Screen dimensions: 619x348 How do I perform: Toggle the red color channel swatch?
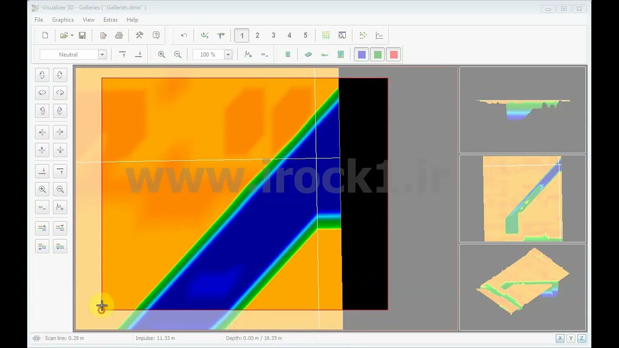click(x=394, y=55)
